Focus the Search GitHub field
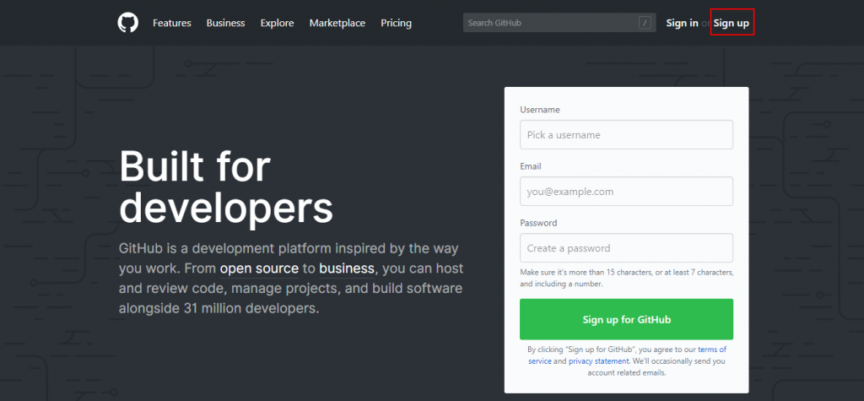This screenshot has width=864, height=401. click(x=559, y=23)
